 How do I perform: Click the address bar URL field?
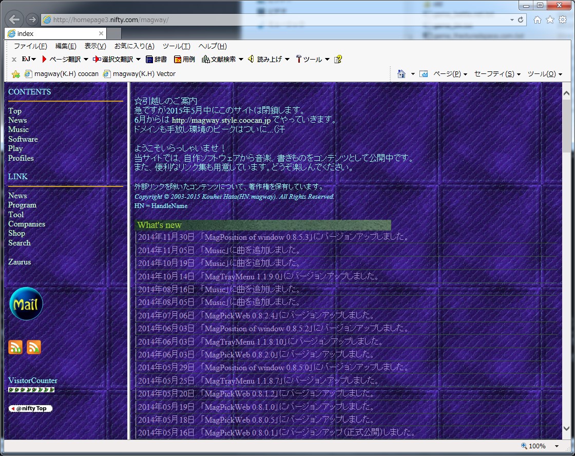tap(275, 20)
